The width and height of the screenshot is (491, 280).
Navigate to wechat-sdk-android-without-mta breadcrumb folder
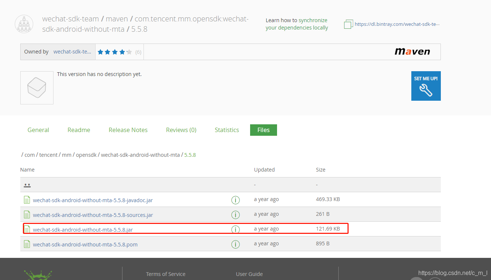140,155
